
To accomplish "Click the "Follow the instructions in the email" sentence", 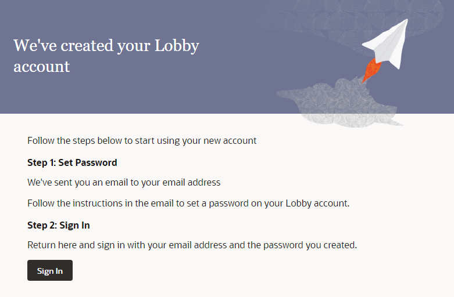I will click(x=188, y=204).
